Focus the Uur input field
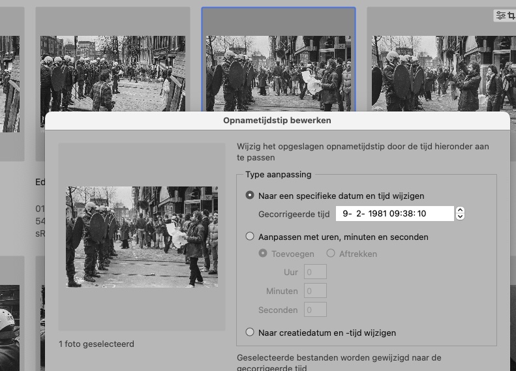 [315, 272]
